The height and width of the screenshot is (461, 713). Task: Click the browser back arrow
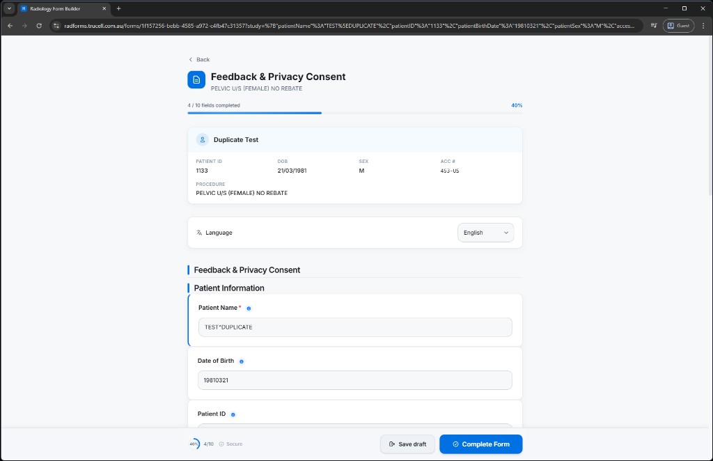click(x=10, y=26)
